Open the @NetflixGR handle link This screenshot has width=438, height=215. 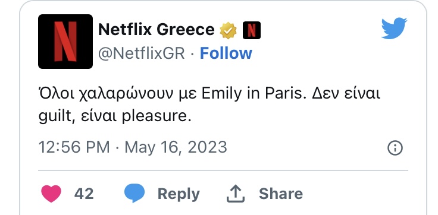click(142, 53)
